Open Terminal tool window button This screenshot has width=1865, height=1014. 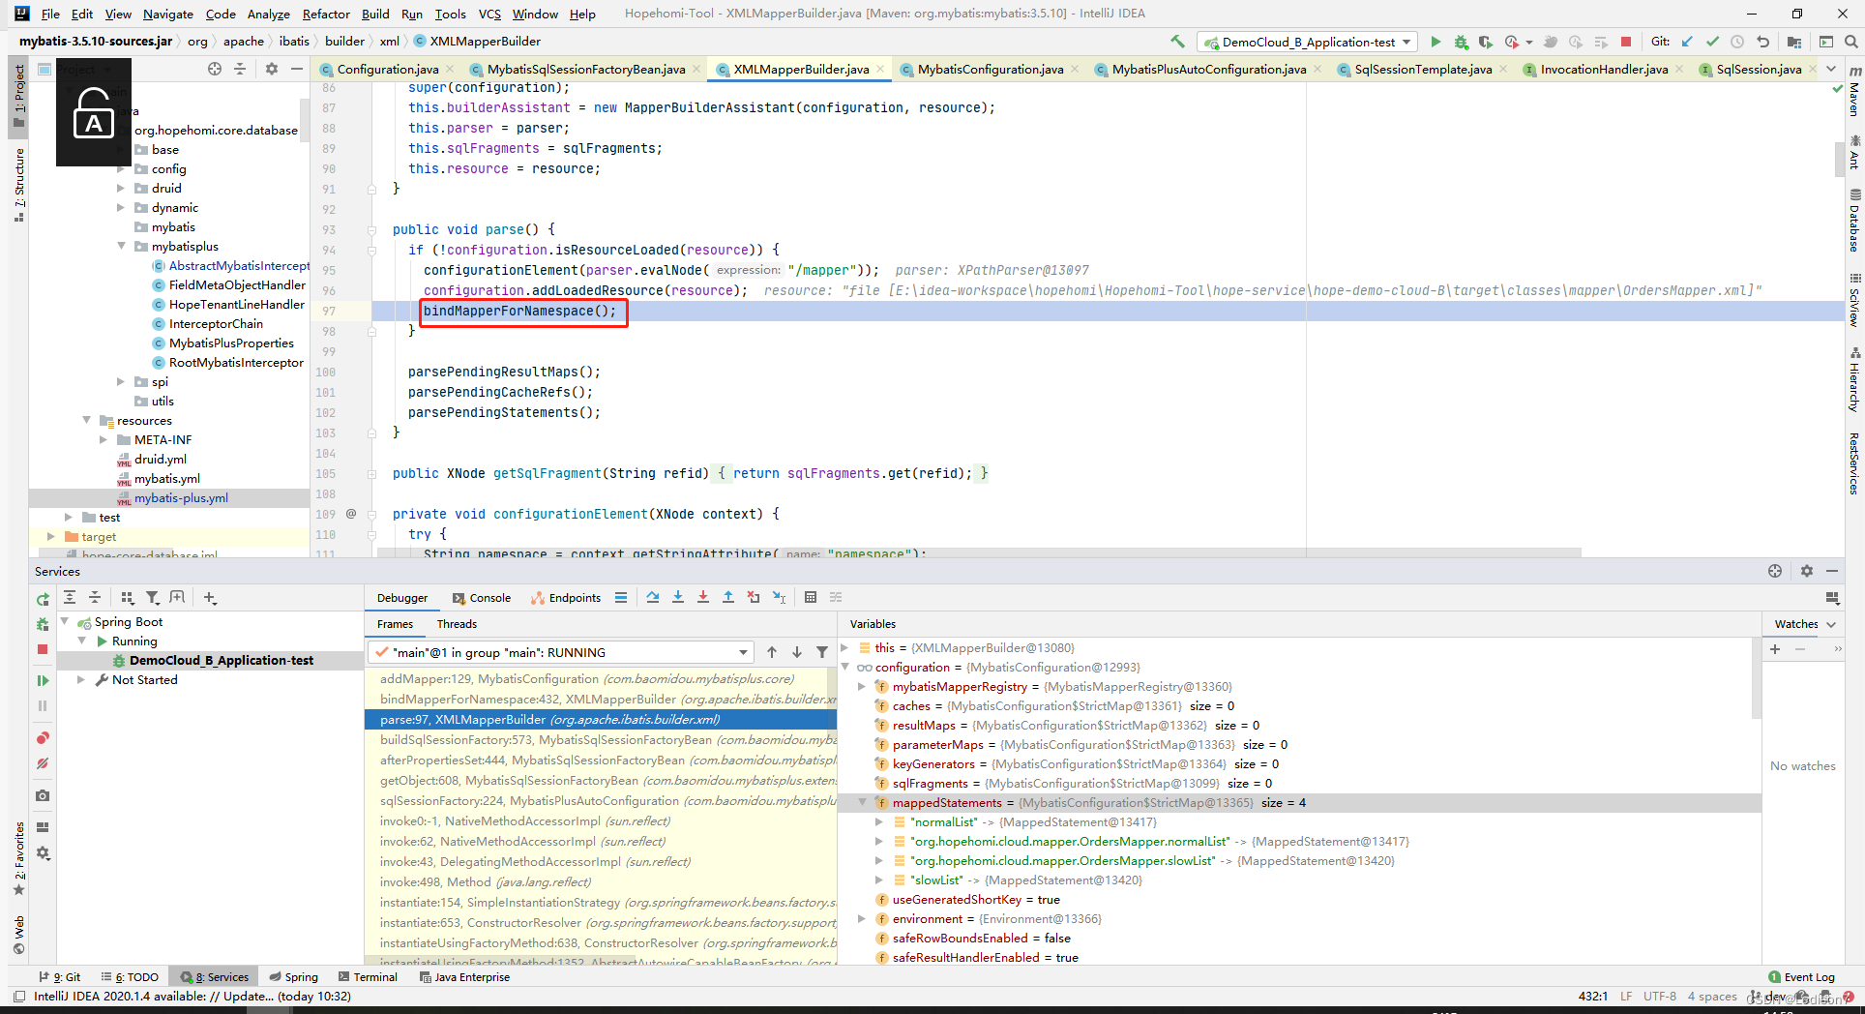(368, 977)
